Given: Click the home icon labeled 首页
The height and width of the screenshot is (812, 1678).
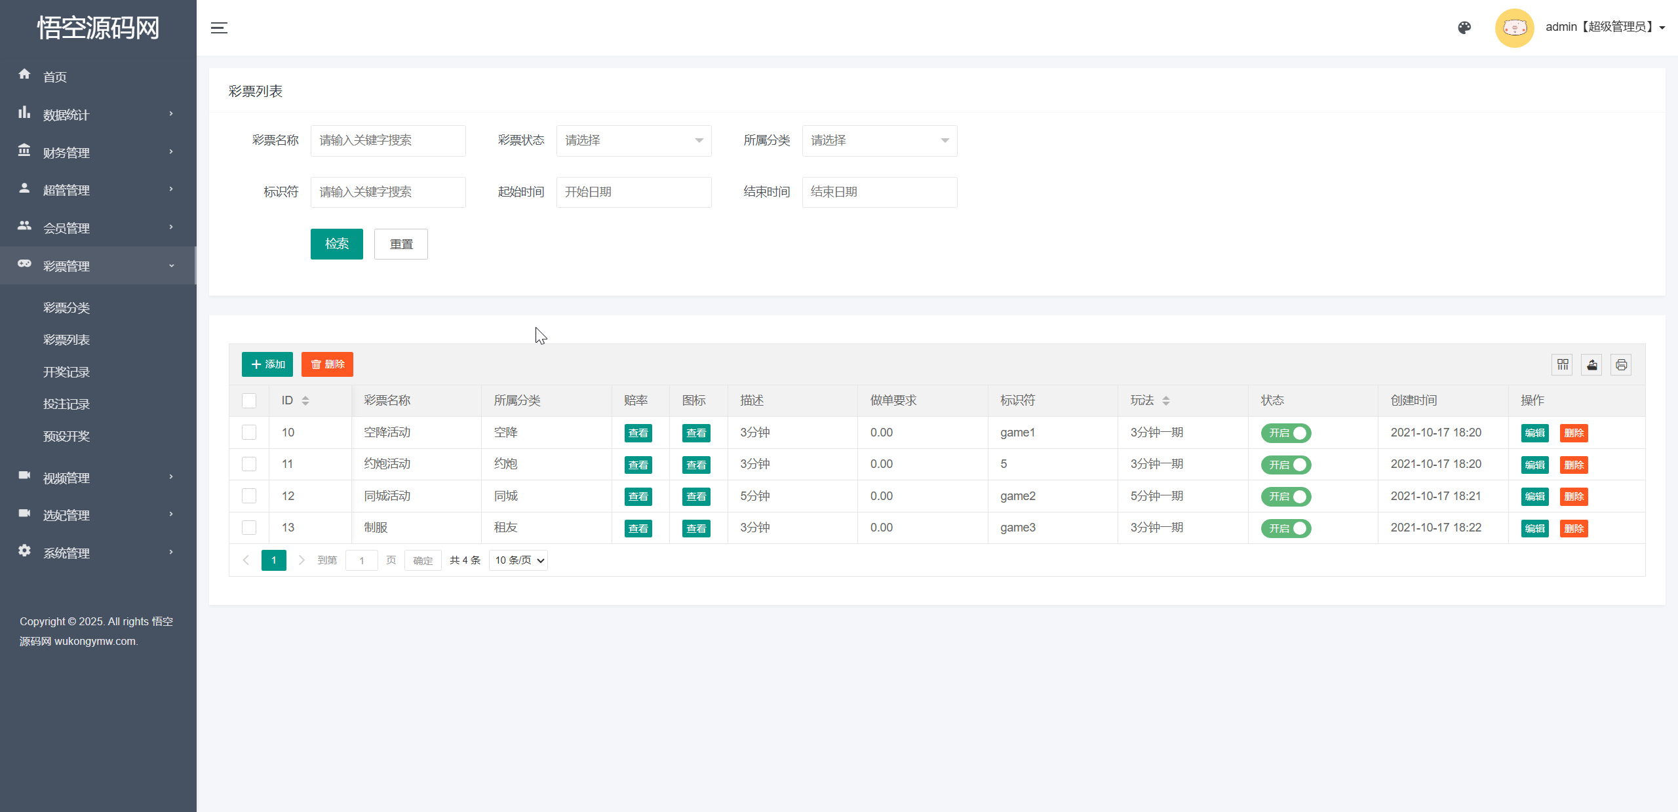Looking at the screenshot, I should coord(25,74).
